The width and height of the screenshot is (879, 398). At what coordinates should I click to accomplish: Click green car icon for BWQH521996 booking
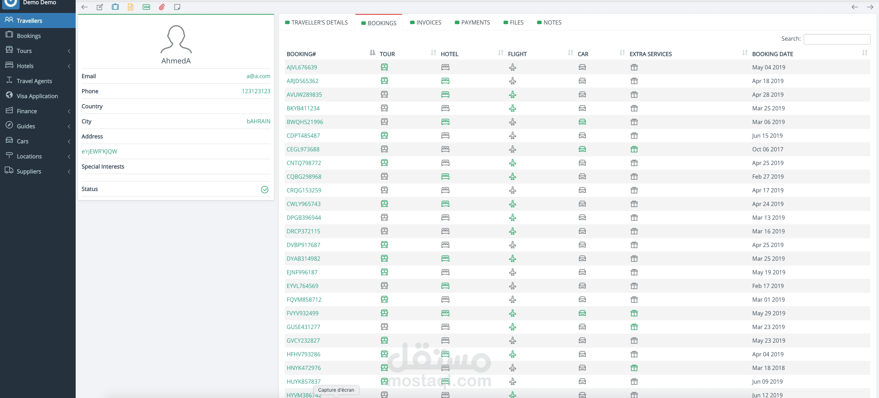pos(582,122)
